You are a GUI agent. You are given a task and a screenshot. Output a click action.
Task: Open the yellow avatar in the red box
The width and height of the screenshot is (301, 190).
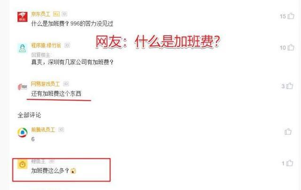point(23,164)
